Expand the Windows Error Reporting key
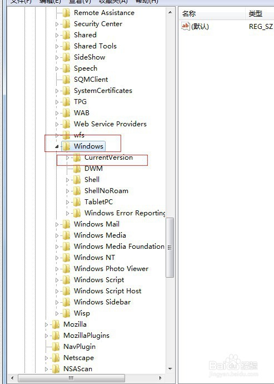 pos(67,213)
